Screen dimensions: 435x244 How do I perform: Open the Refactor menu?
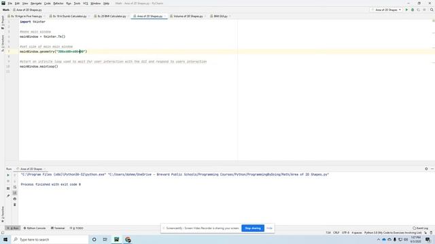[58, 3]
